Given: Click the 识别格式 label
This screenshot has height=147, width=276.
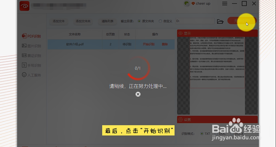Looking at the screenshot, I should tap(188, 134).
